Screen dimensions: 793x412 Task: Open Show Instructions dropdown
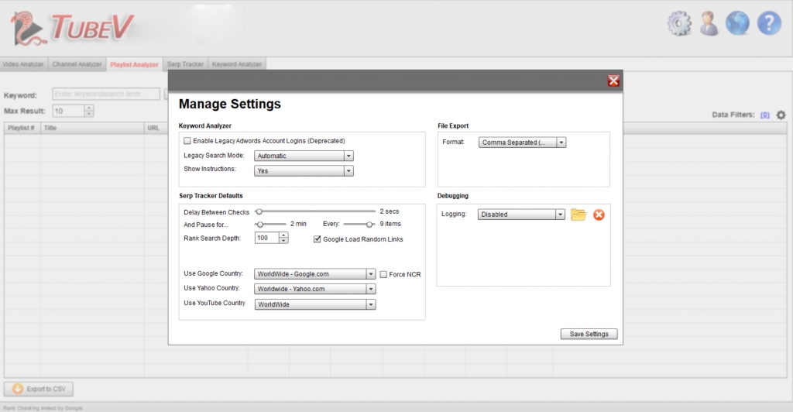pos(304,171)
